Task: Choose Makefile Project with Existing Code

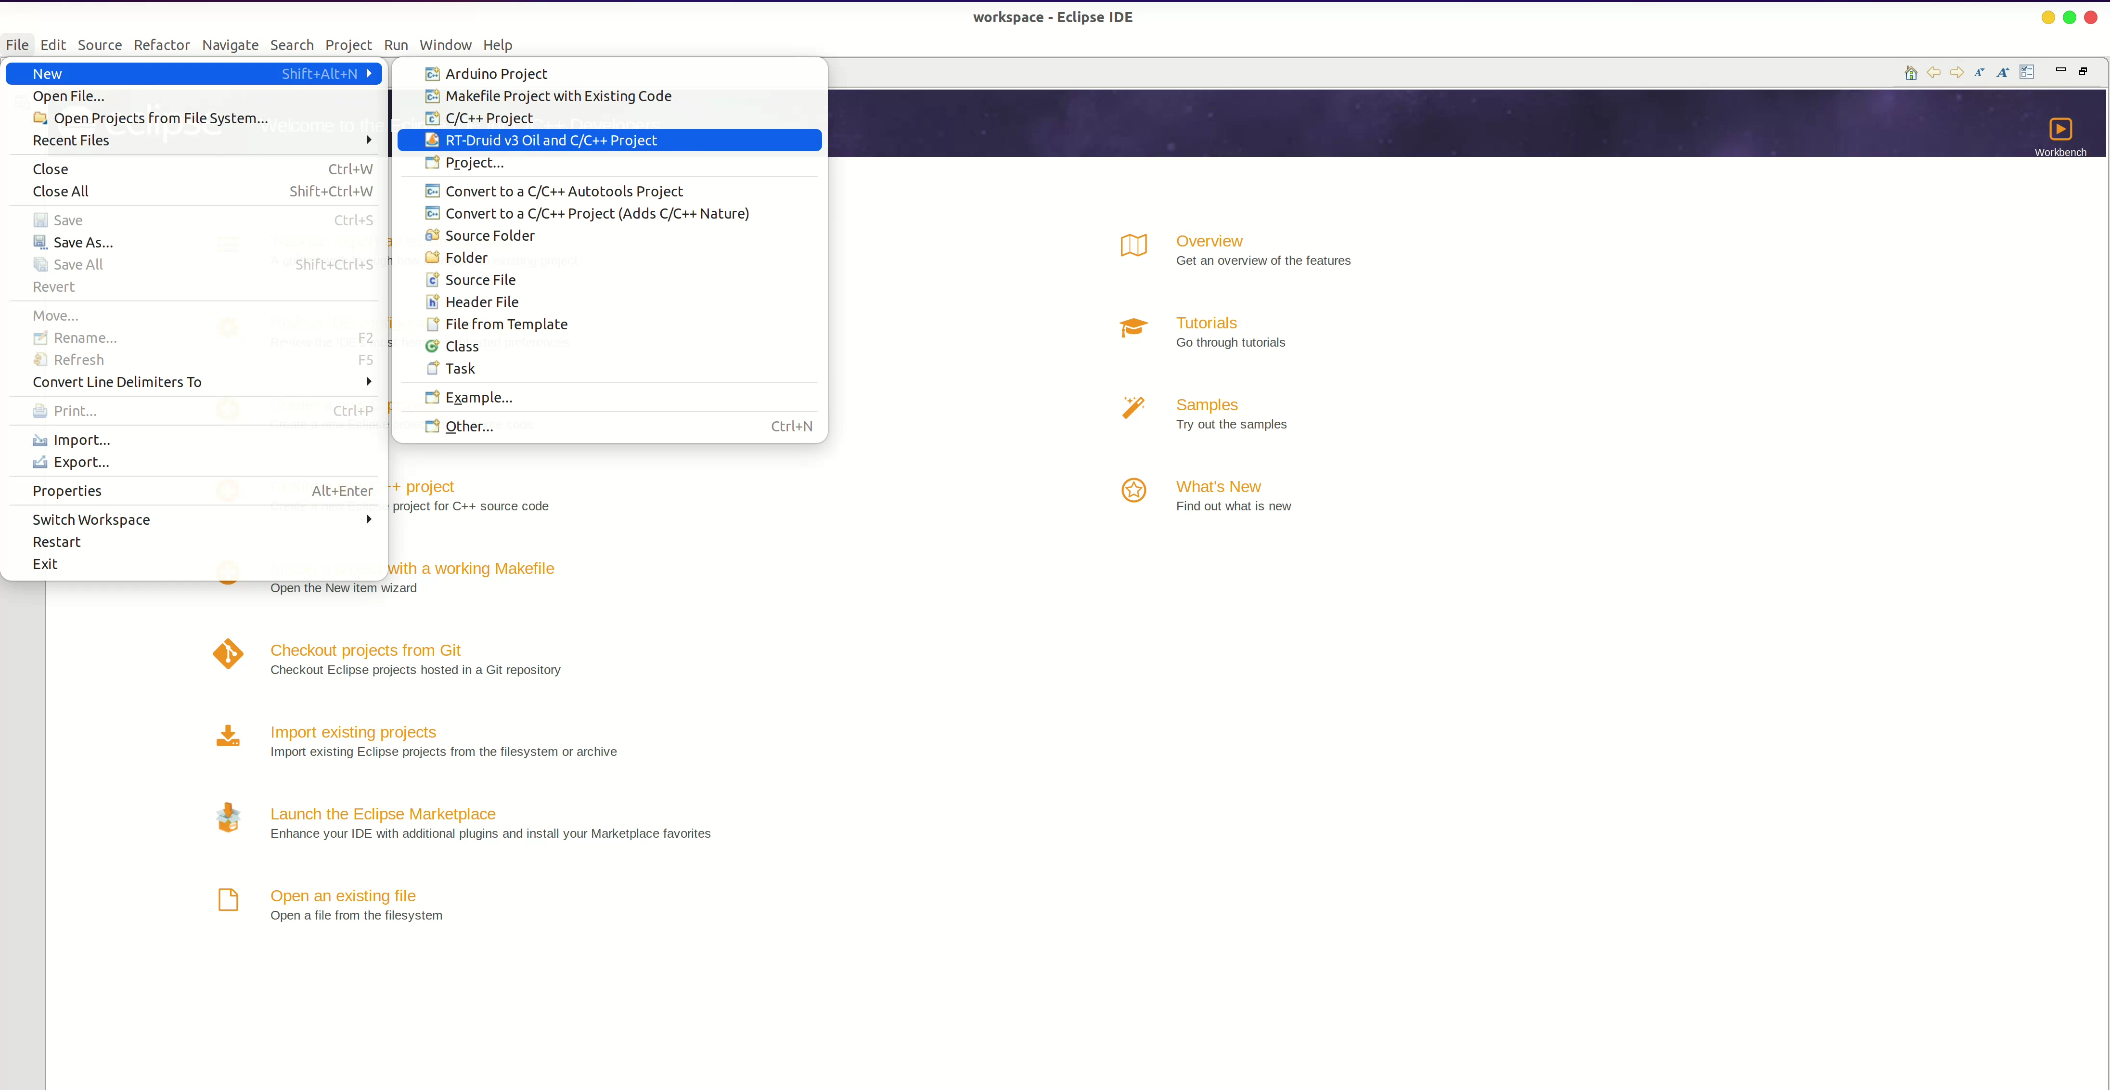Action: 609,96
